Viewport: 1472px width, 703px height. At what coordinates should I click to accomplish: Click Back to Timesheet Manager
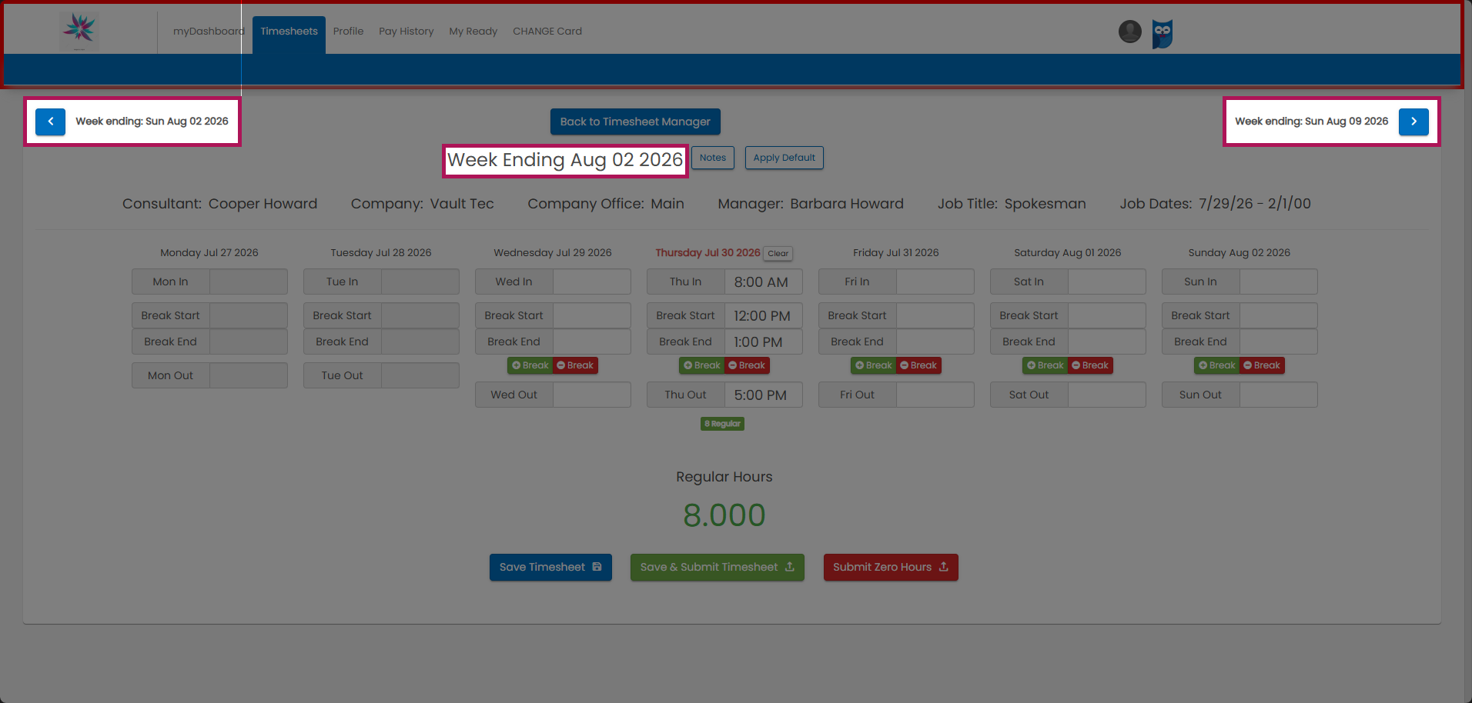pos(635,122)
